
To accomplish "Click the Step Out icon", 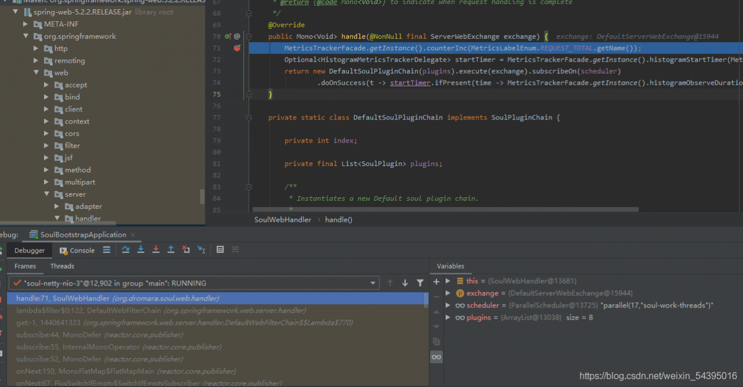I will point(171,249).
